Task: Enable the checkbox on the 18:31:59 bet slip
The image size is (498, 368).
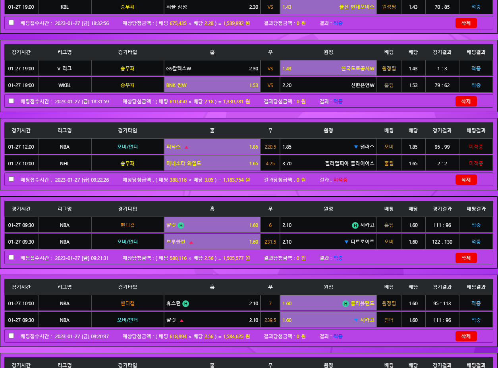Action: (x=11, y=101)
